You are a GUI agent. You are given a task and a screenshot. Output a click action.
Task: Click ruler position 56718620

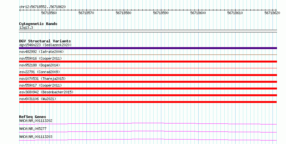click(272, 13)
